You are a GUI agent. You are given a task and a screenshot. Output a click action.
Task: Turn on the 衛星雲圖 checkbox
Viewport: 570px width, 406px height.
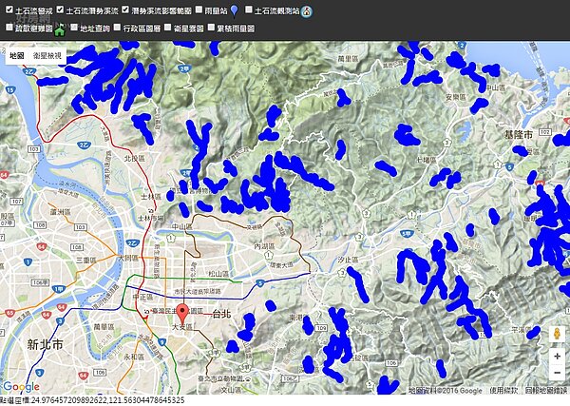click(x=167, y=28)
